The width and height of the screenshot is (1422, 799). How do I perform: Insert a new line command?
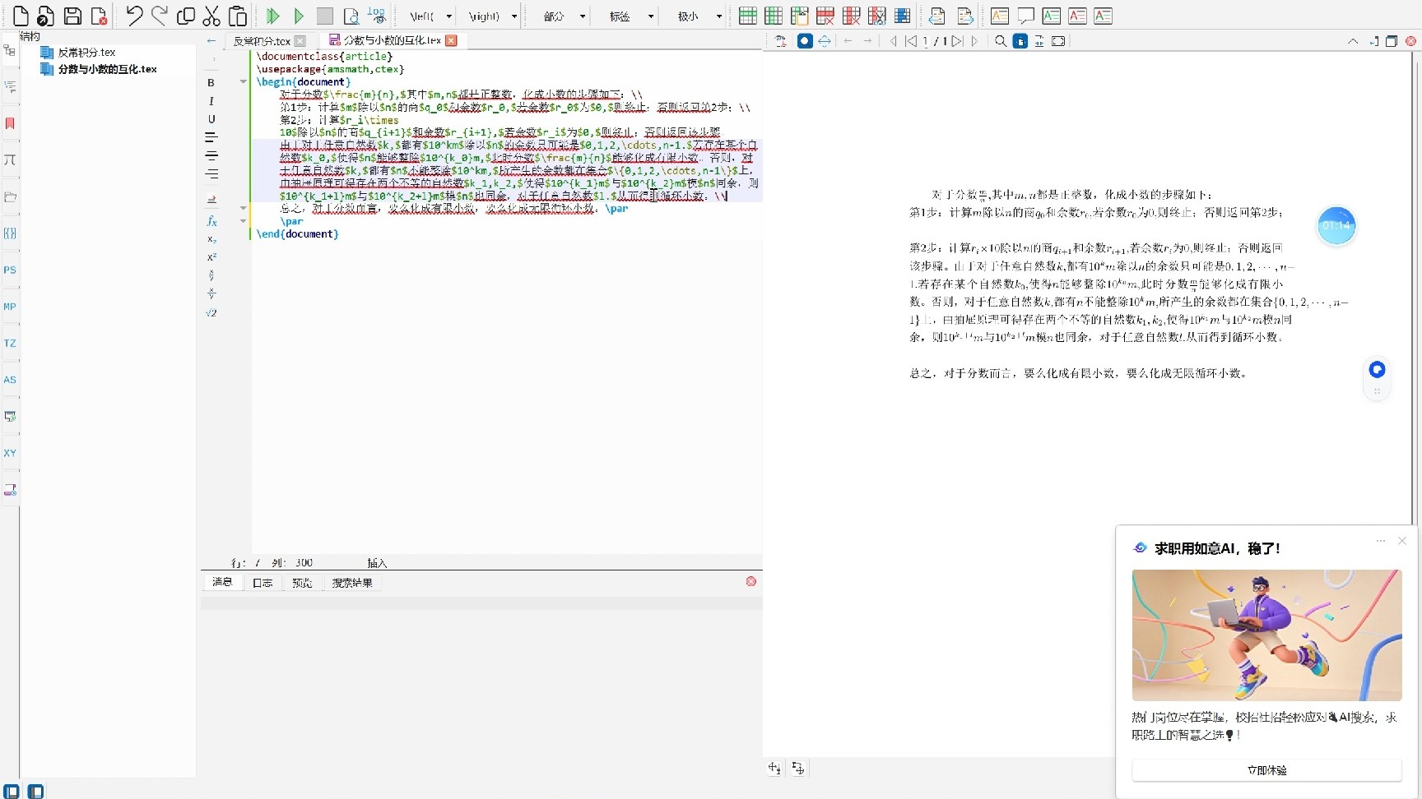[211, 199]
